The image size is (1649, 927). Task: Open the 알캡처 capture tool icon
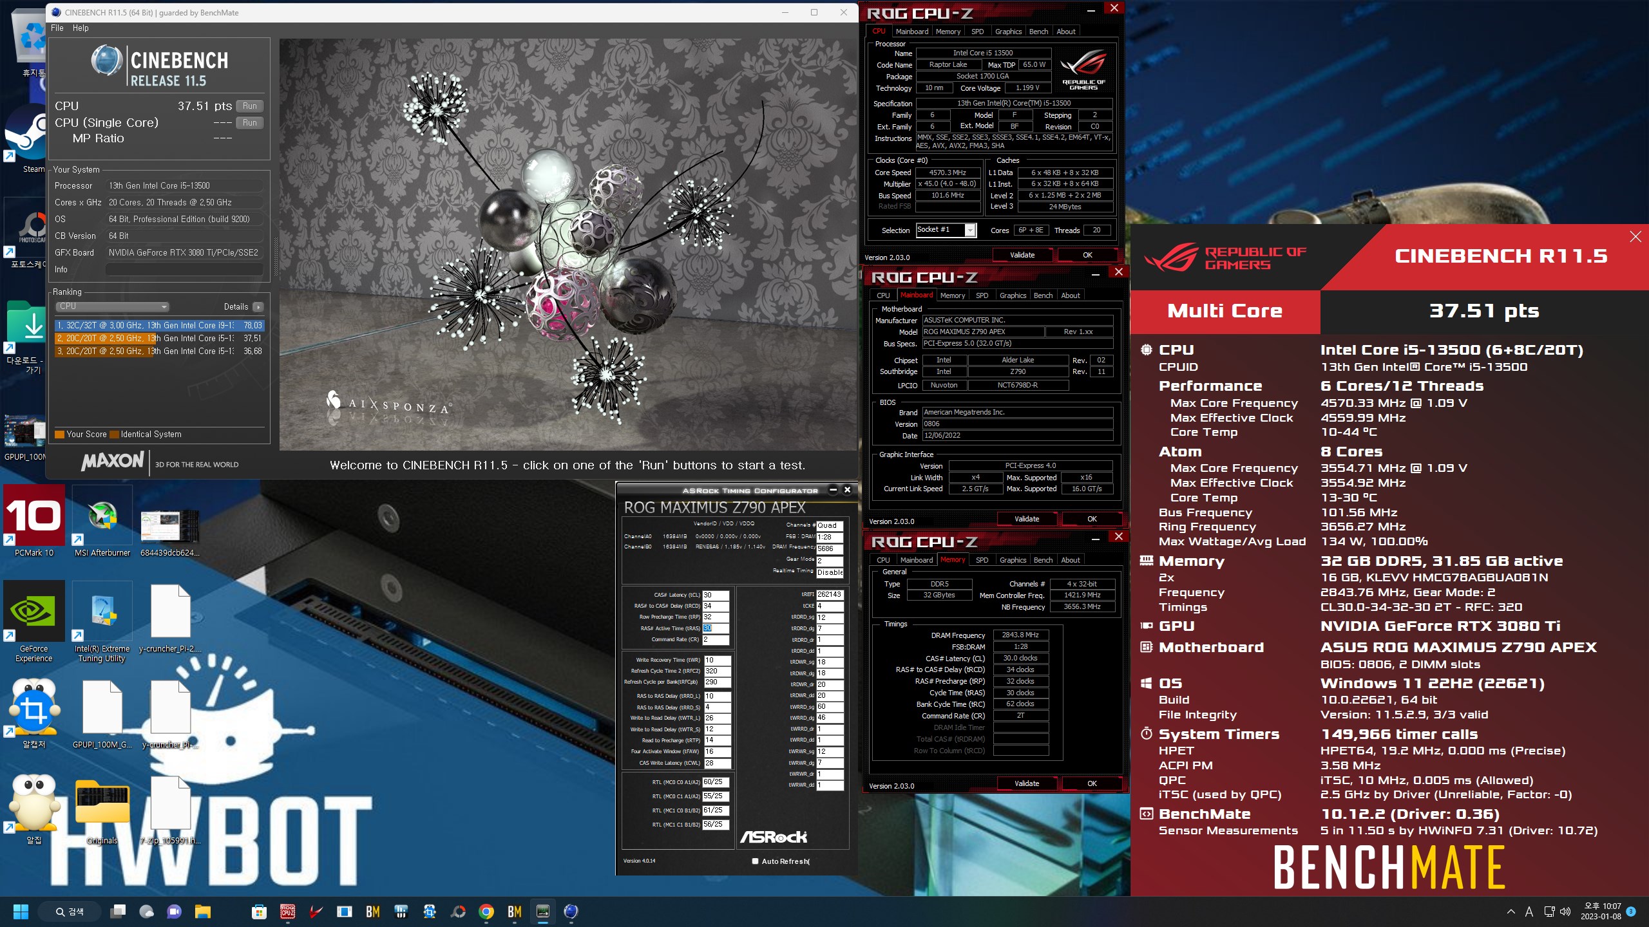click(x=34, y=715)
